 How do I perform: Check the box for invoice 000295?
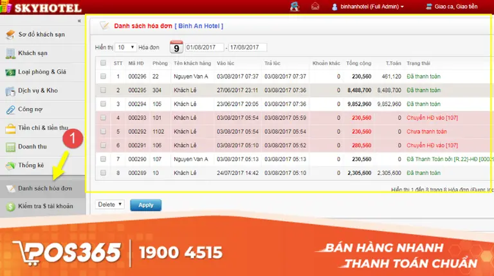(103, 90)
